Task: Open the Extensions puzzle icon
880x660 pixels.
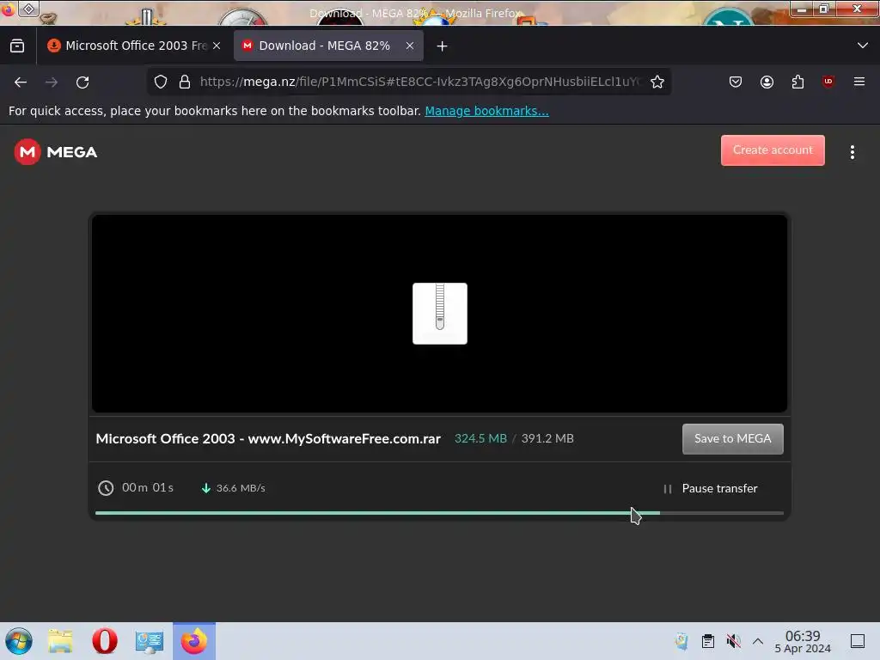Action: click(x=797, y=82)
